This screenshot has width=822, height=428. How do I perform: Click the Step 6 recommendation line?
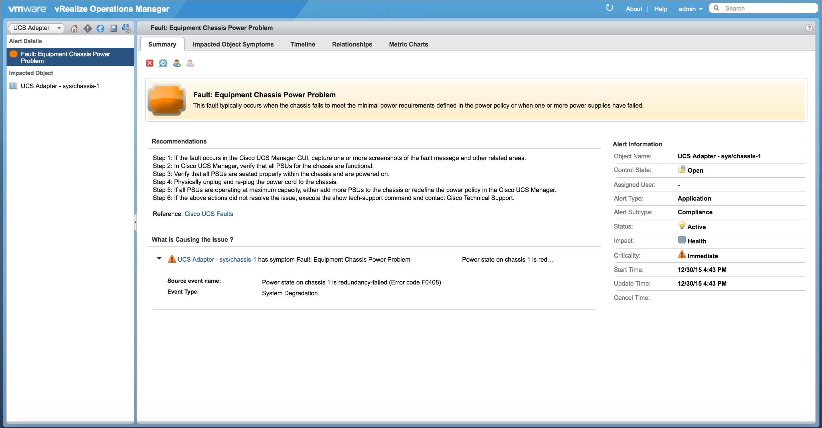click(x=333, y=198)
